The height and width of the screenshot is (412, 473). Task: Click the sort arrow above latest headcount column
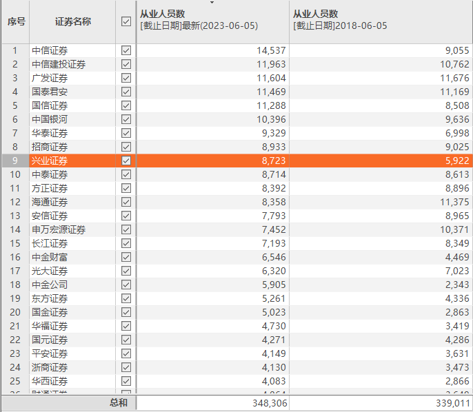click(212, 3)
